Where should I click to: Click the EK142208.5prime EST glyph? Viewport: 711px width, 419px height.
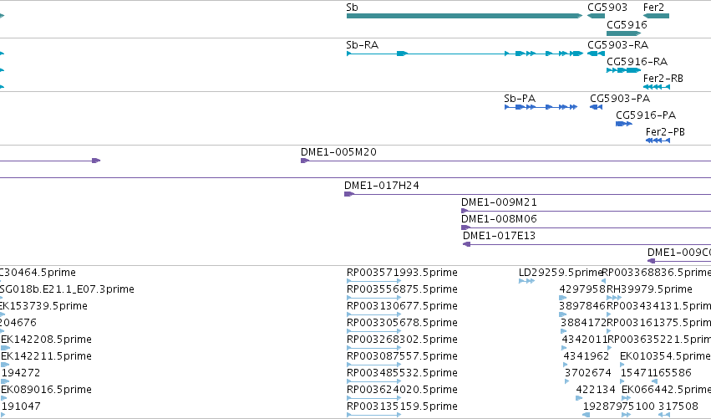[x=5, y=348]
